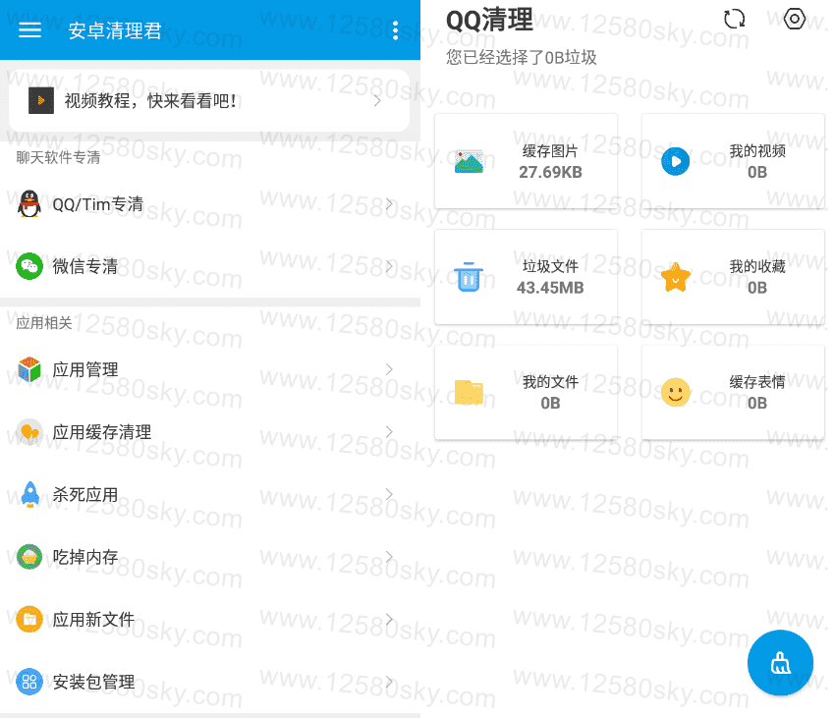
Task: Click the QQ清理 page heading
Action: coord(489,21)
